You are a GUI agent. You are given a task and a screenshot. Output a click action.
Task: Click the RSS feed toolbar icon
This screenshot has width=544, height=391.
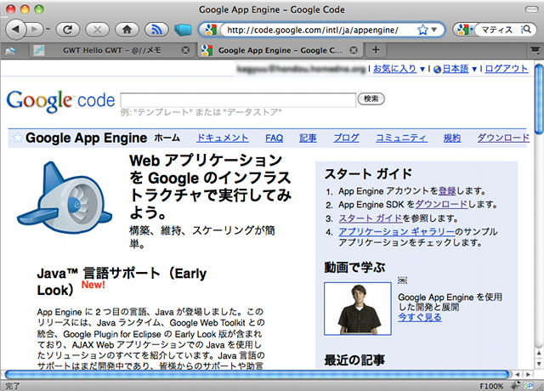coord(155,30)
